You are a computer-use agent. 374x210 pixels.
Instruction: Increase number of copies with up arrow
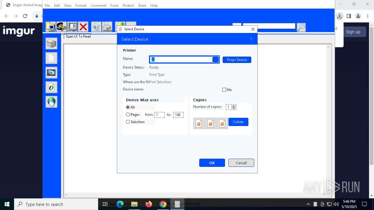point(233,106)
